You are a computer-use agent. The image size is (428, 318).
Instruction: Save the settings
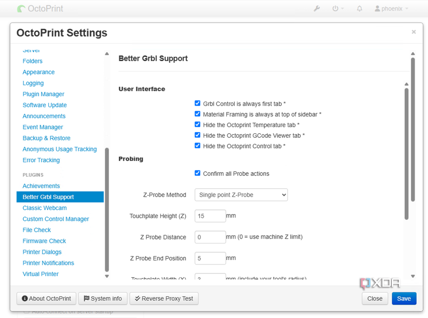[404, 299]
